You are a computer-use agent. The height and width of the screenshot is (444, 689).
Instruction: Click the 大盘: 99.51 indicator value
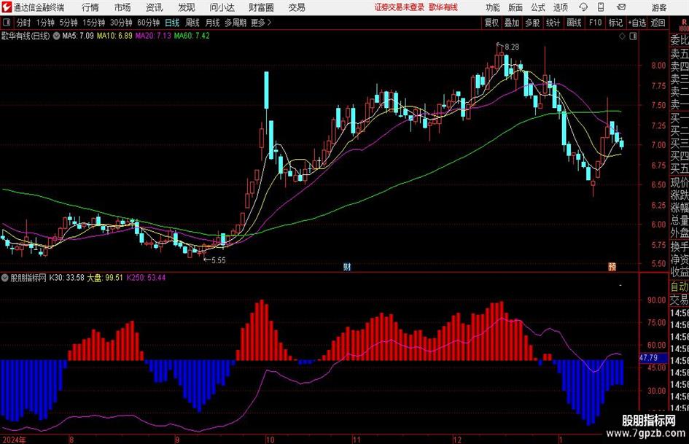104,278
